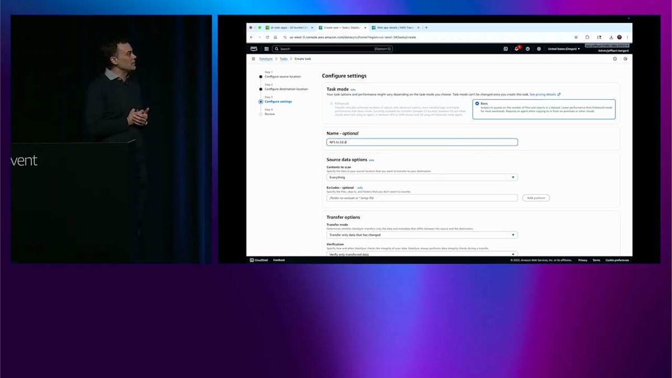Bookmark this page with the star icon
Image resolution: width=672 pixels, height=378 pixels.
click(x=576, y=38)
